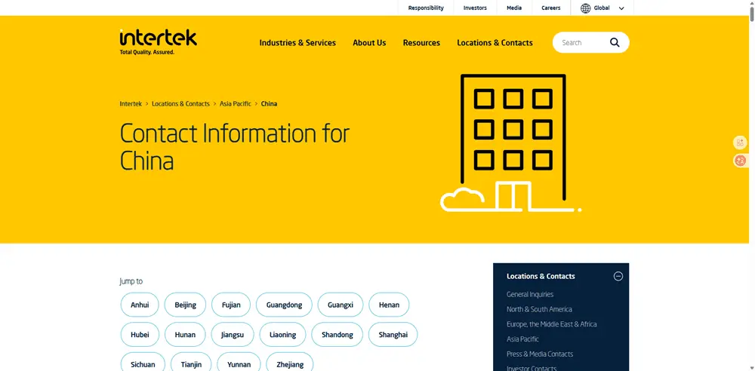Jump to the Guangxi section

pyautogui.click(x=341, y=305)
